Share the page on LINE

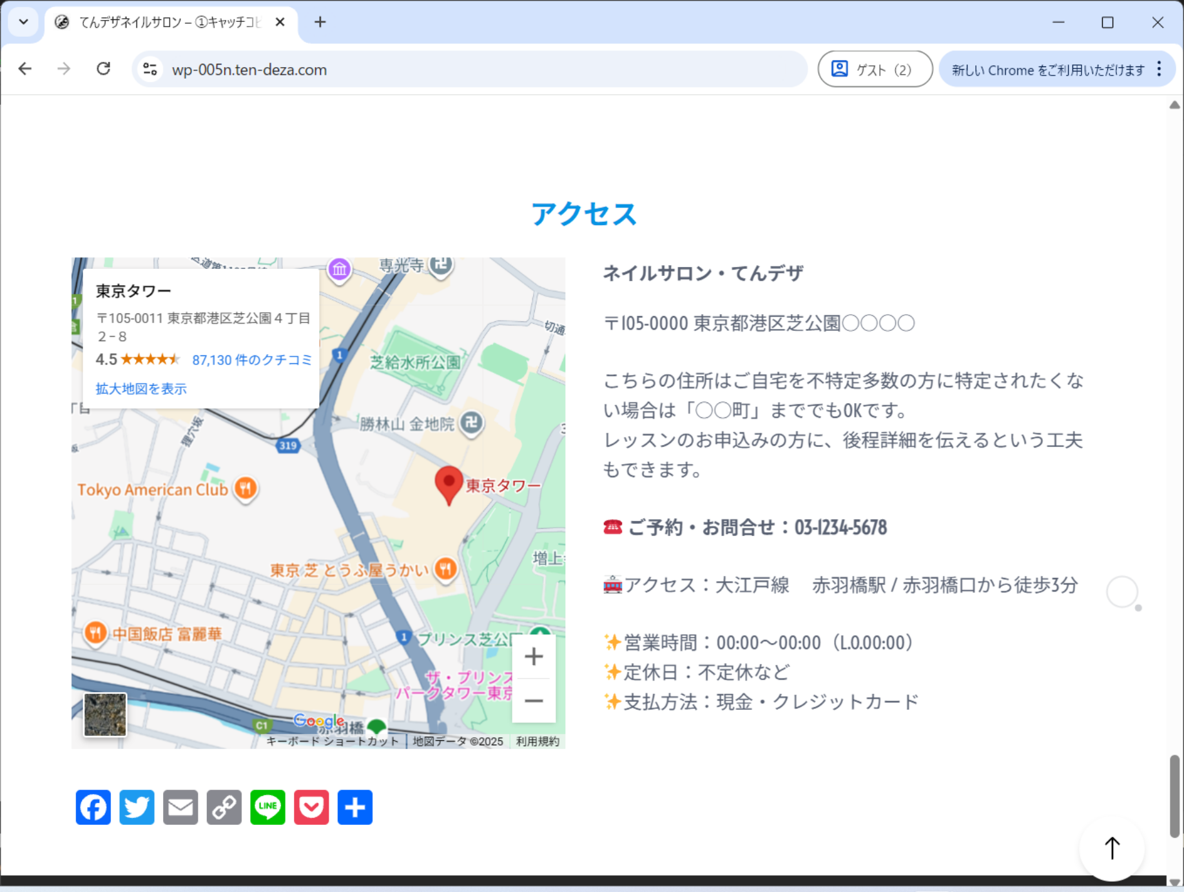click(x=267, y=807)
